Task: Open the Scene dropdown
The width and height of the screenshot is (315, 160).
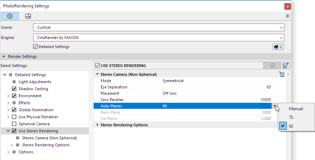Action: click(158, 27)
